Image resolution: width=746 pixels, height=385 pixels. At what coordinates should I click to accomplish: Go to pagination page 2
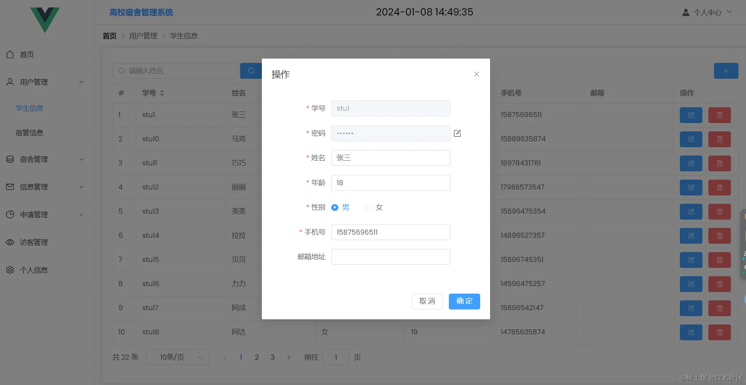click(x=257, y=357)
